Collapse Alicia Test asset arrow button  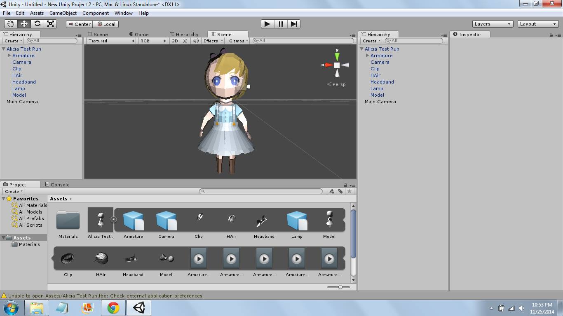(x=114, y=219)
